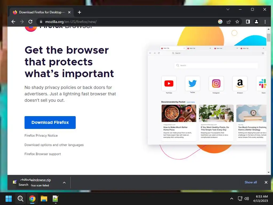
Task: Open Windows taskbar Search
Action: pos(20,199)
